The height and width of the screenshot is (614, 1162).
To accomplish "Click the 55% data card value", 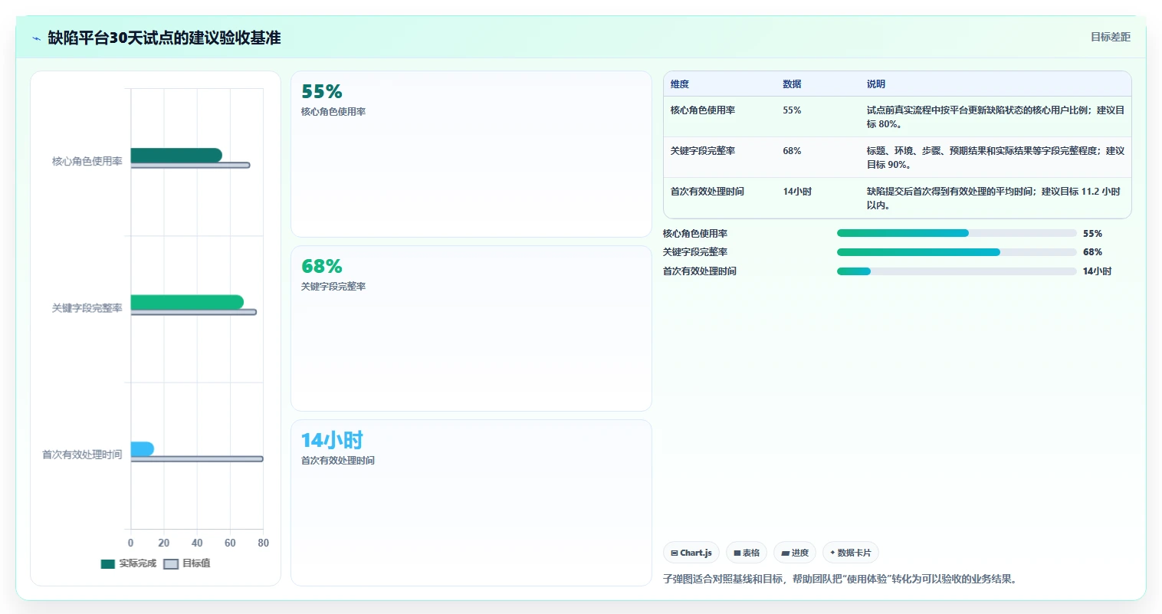I will point(321,92).
